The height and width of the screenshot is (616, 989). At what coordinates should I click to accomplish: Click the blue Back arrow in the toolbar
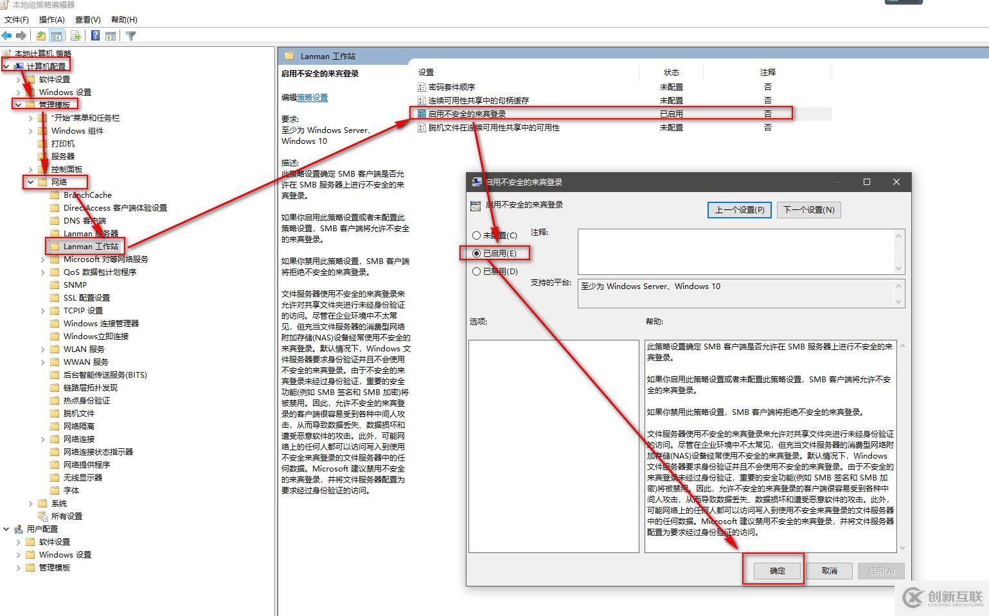click(7, 36)
